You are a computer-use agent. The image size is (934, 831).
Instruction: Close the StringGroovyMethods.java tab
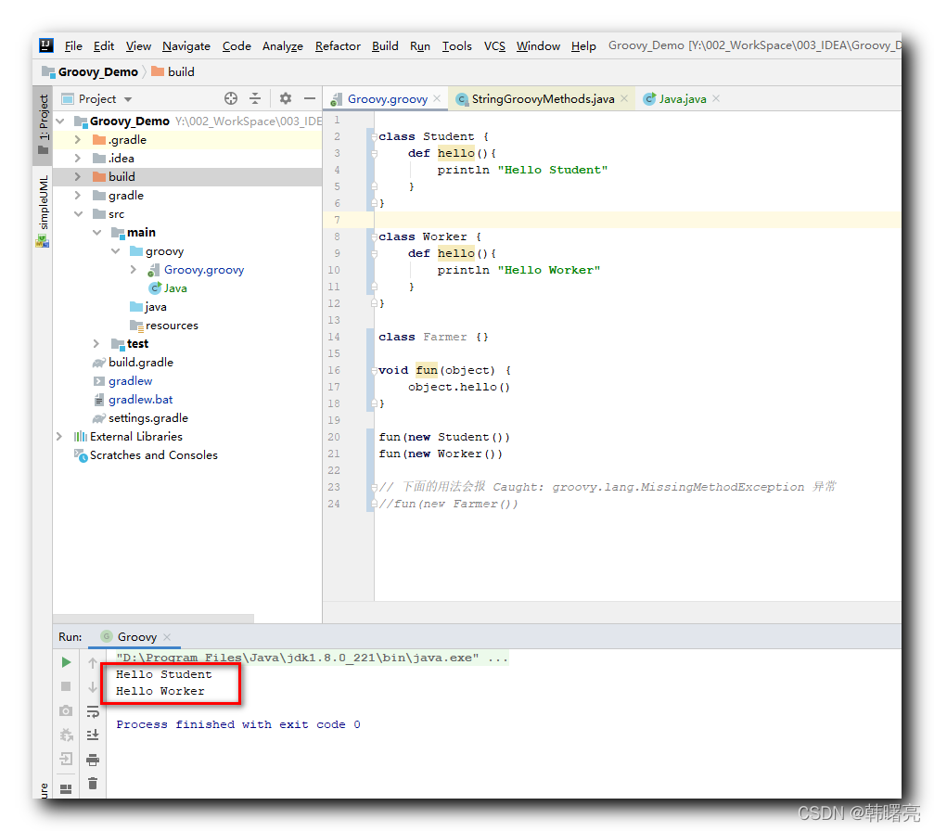(624, 98)
